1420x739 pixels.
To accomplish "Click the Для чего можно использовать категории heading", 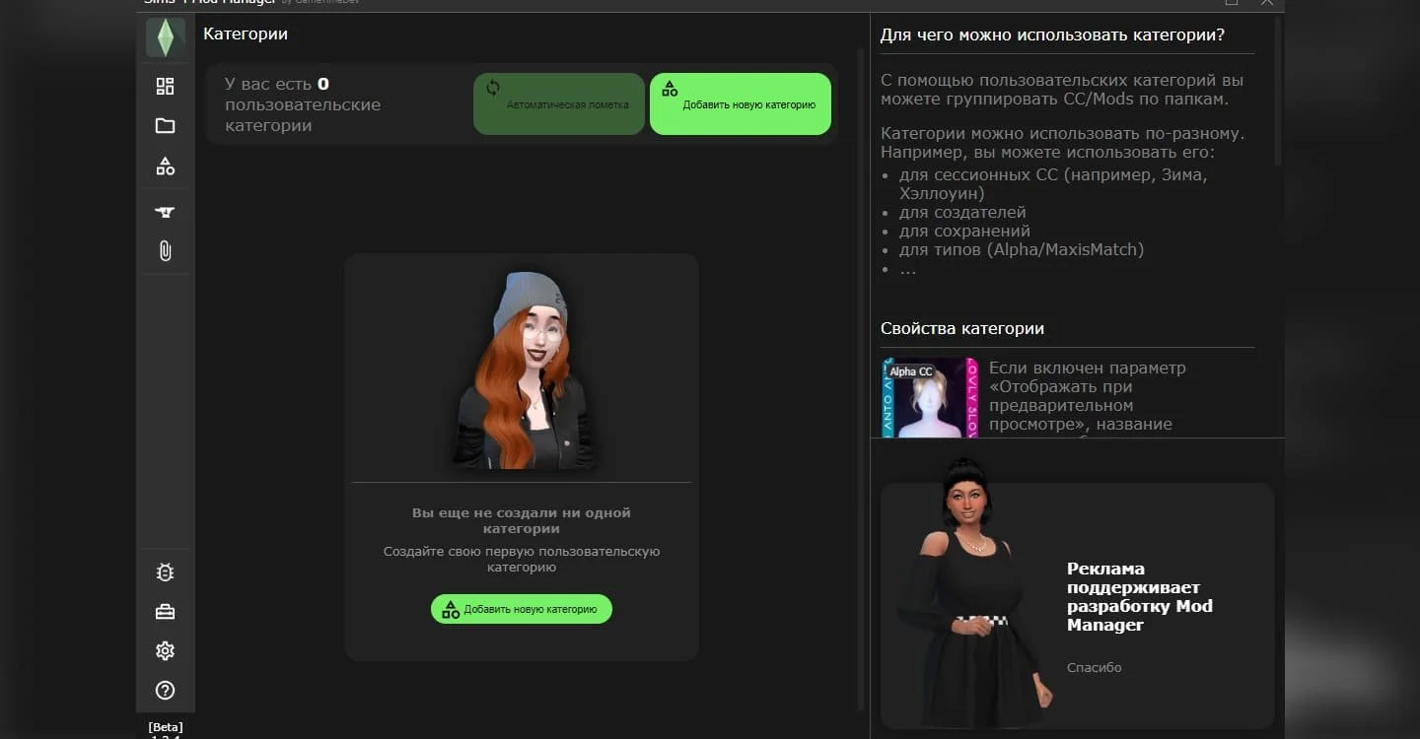I will [1052, 35].
